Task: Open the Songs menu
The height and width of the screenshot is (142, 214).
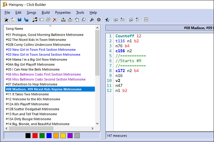Action: (x=32, y=13)
